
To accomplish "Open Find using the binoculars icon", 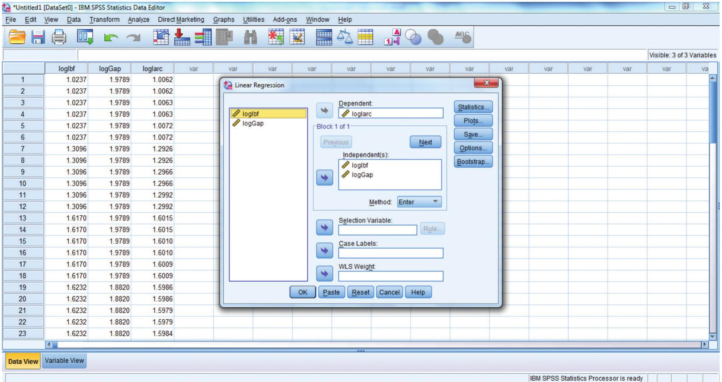I will click(250, 37).
